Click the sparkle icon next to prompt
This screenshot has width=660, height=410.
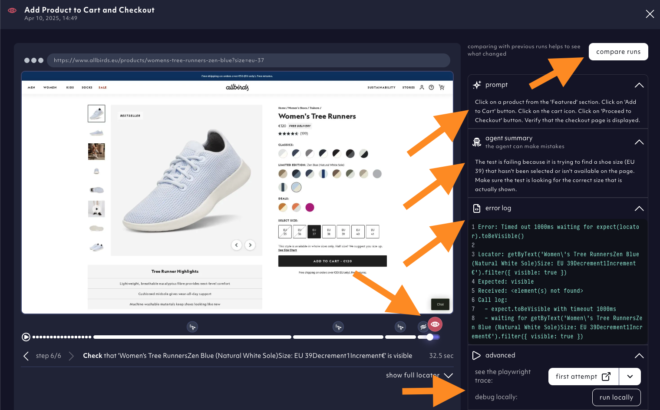pos(477,85)
